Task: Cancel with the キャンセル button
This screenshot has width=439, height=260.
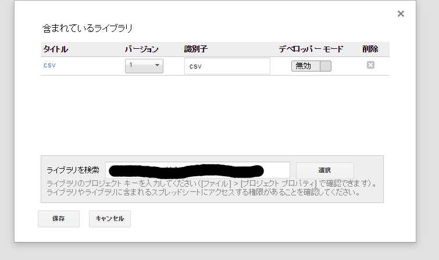Action: 110,219
